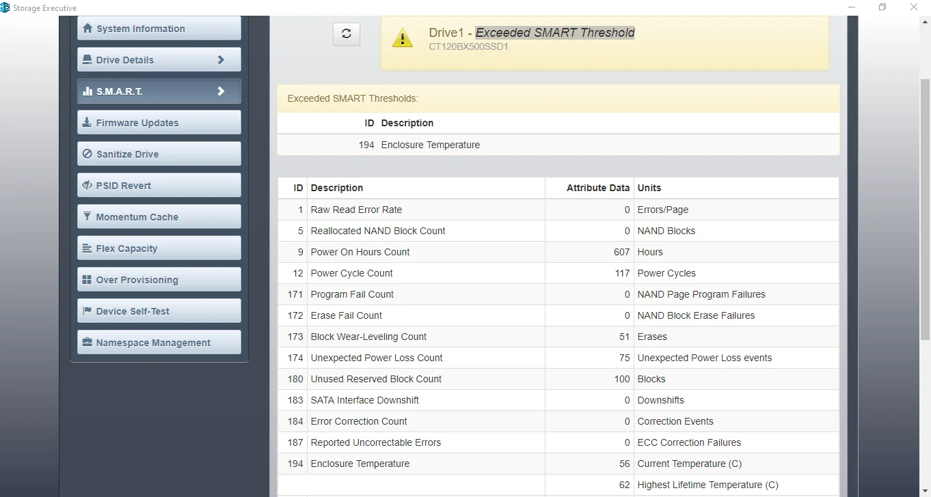Viewport: 931px width, 497px height.
Task: Close the Storage Executive window
Action: [x=914, y=8]
